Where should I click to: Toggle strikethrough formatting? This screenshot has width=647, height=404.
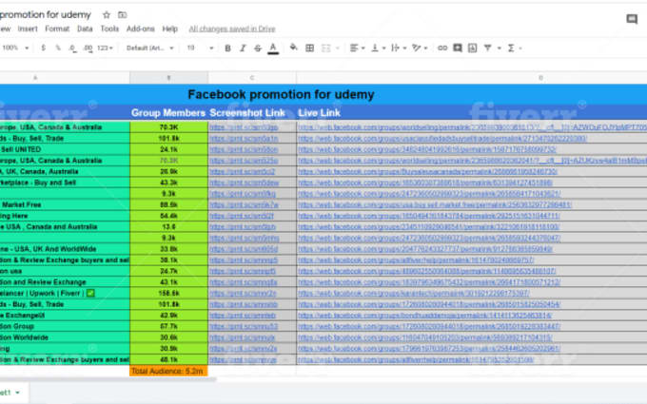(x=258, y=48)
